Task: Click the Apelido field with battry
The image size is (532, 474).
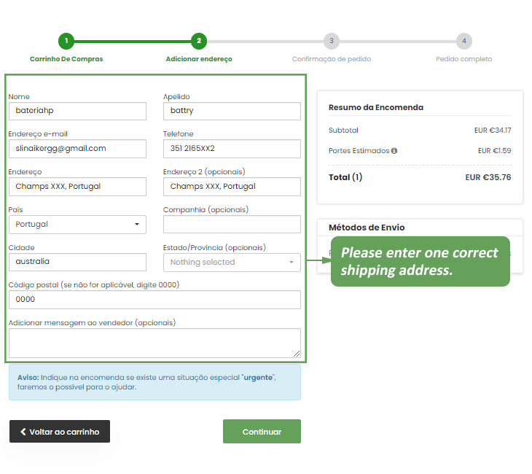Action: (x=232, y=111)
